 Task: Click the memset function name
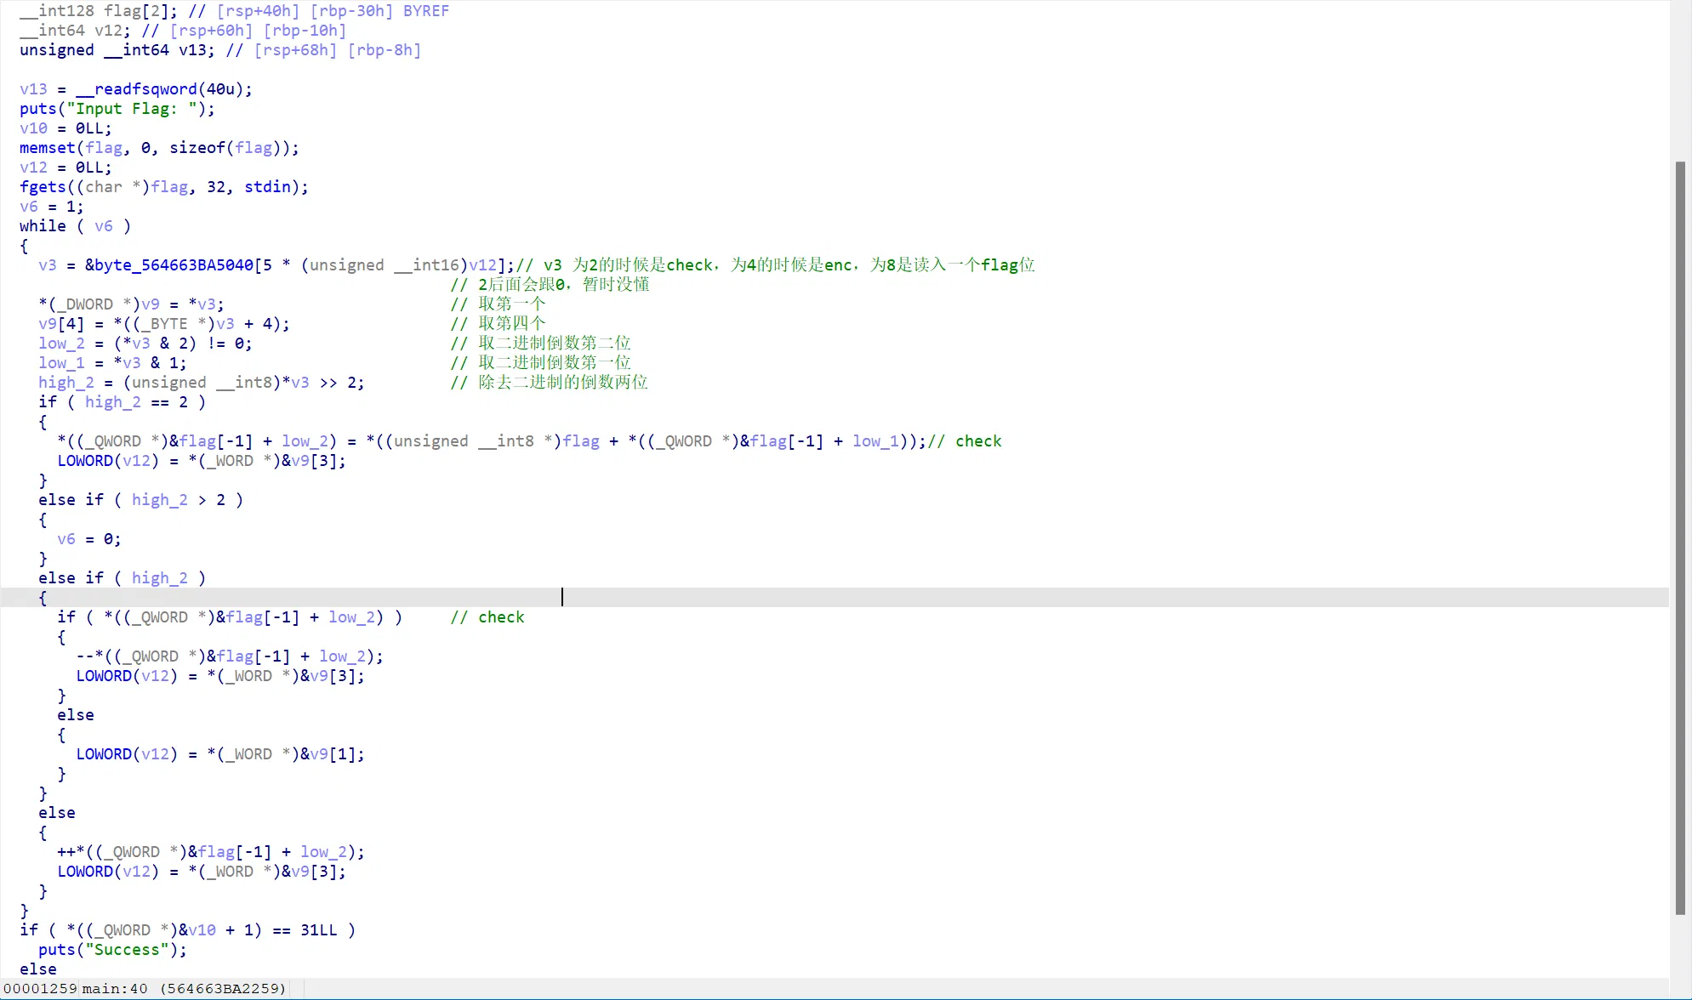click(48, 148)
